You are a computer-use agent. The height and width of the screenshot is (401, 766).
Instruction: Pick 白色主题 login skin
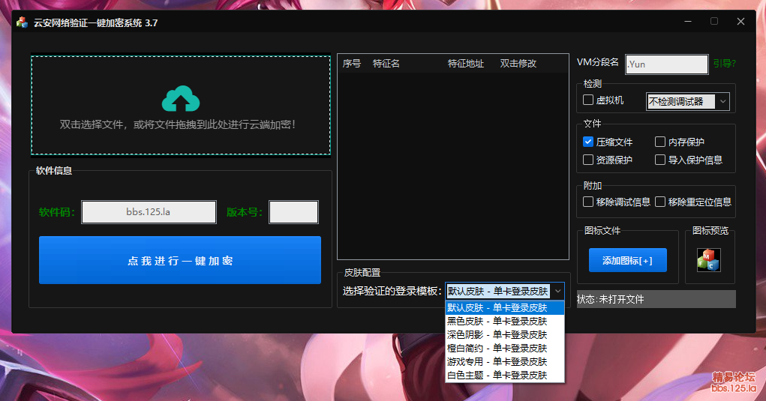[497, 375]
